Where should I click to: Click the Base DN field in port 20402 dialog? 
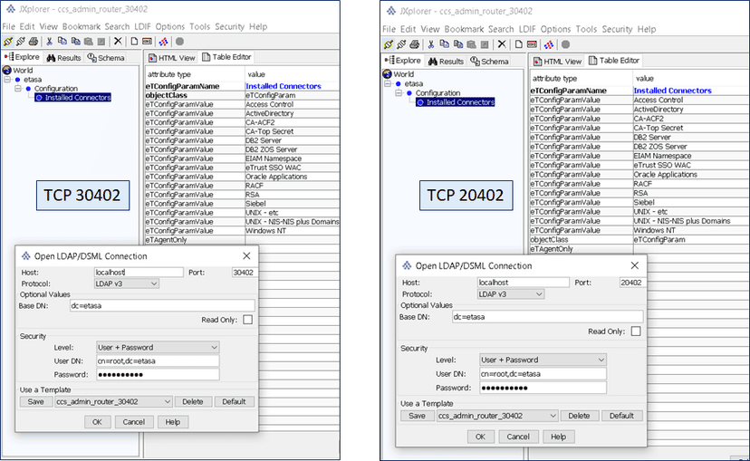546,316
